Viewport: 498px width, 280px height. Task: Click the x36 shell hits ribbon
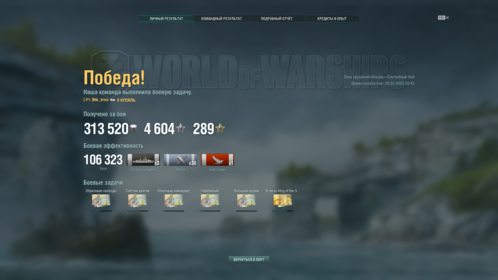180,160
